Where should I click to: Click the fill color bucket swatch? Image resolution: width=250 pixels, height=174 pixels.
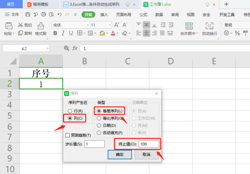coord(102,33)
